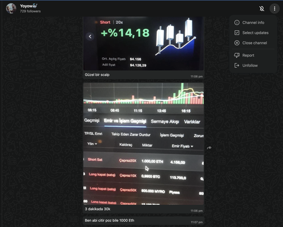The width and height of the screenshot is (283, 227).
Task: Click the Short Sat row label
Action: coord(95,160)
